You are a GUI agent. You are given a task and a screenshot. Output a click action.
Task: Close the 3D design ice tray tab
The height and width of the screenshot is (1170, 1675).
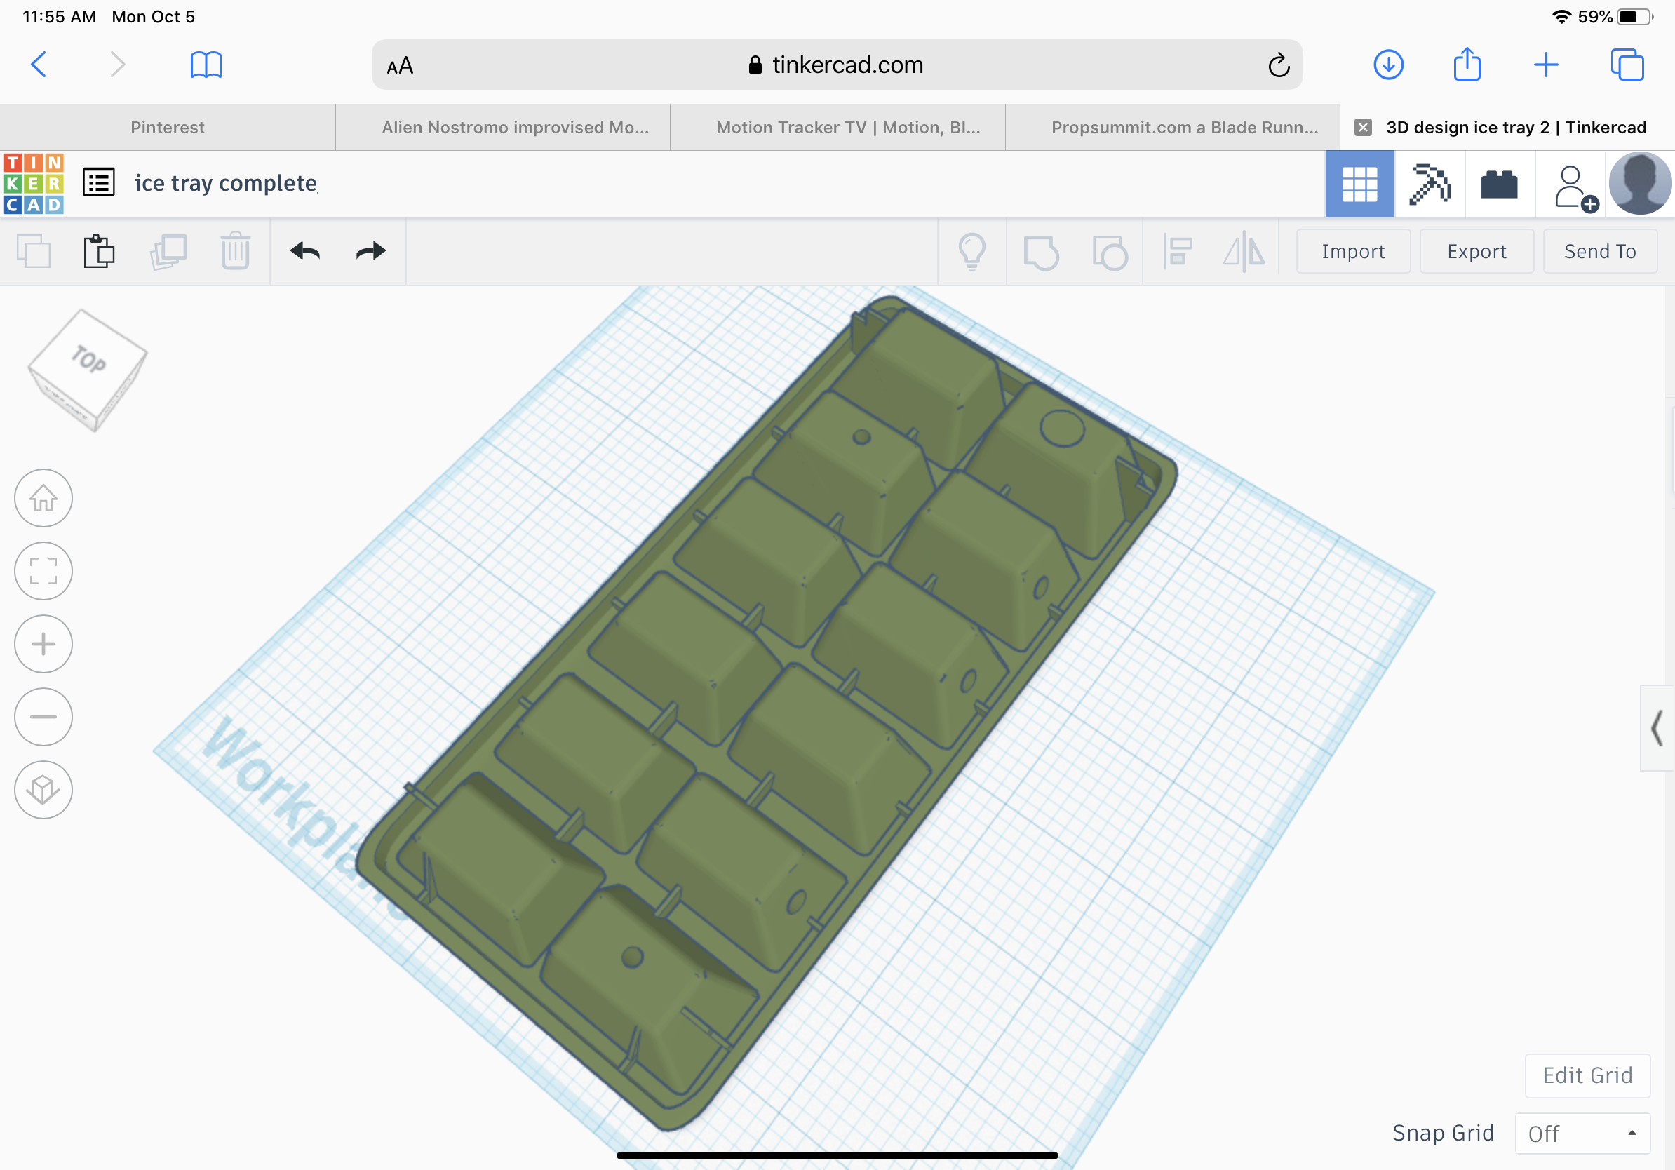coord(1363,128)
